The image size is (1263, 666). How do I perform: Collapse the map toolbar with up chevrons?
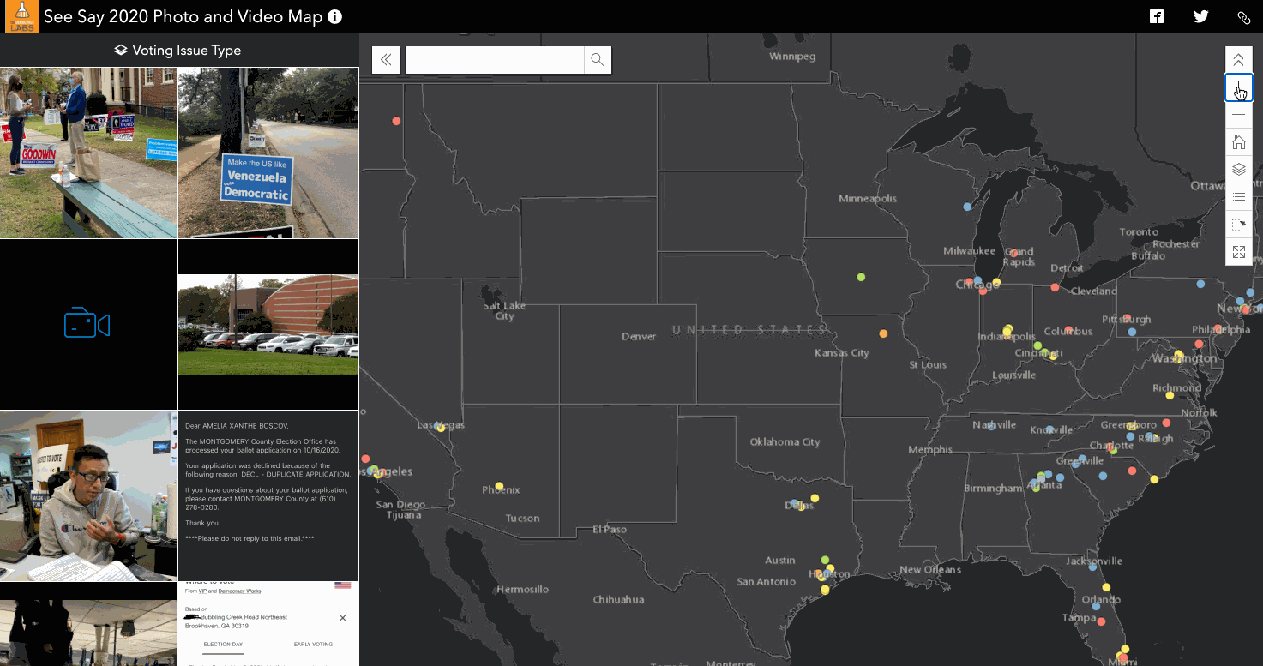1239,60
